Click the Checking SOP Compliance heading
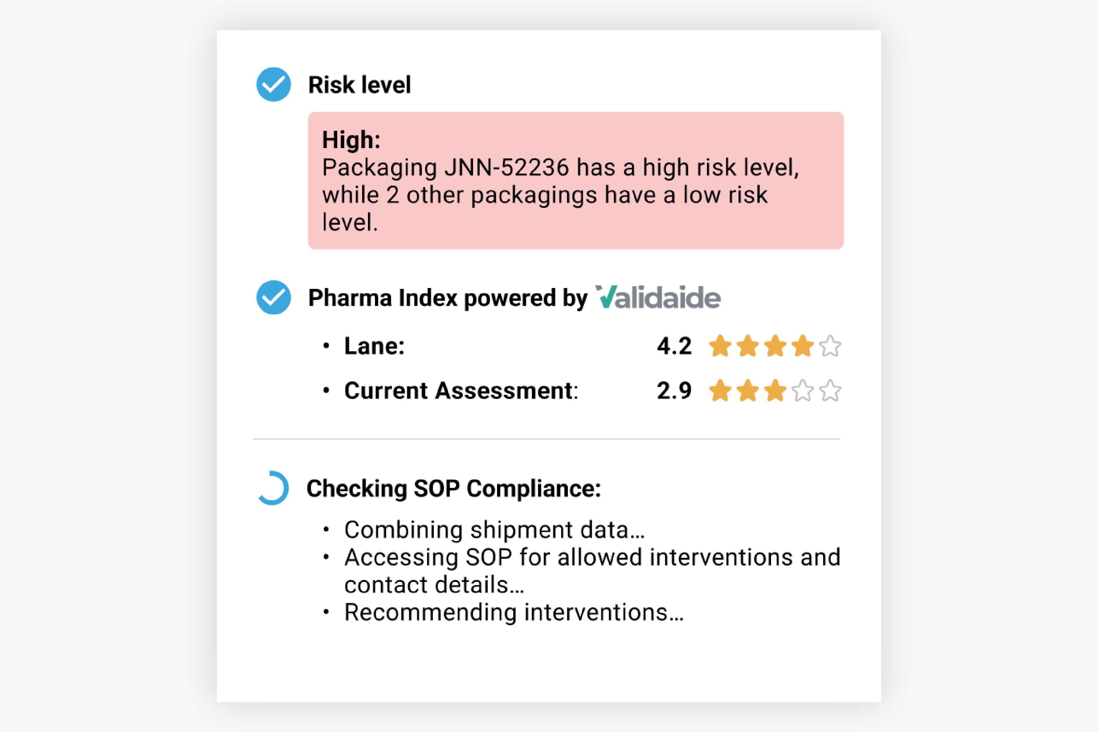This screenshot has height=732, width=1098. [x=453, y=488]
